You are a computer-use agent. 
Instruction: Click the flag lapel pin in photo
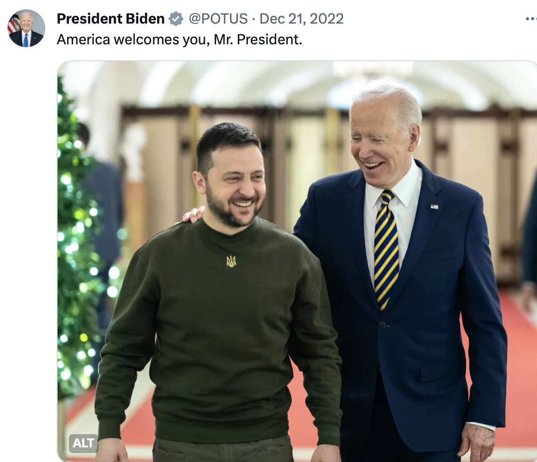pos(434,206)
